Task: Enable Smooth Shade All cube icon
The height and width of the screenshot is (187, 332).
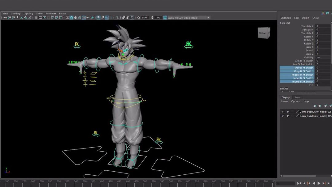Action: click(71, 18)
